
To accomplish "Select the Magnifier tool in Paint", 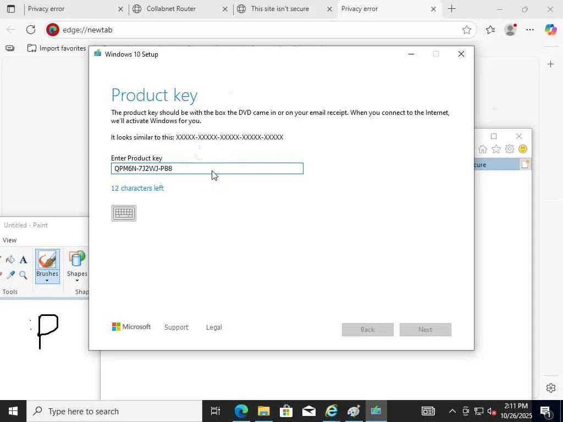I will pyautogui.click(x=23, y=275).
